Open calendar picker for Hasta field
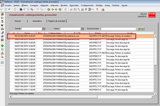 tap(82, 29)
